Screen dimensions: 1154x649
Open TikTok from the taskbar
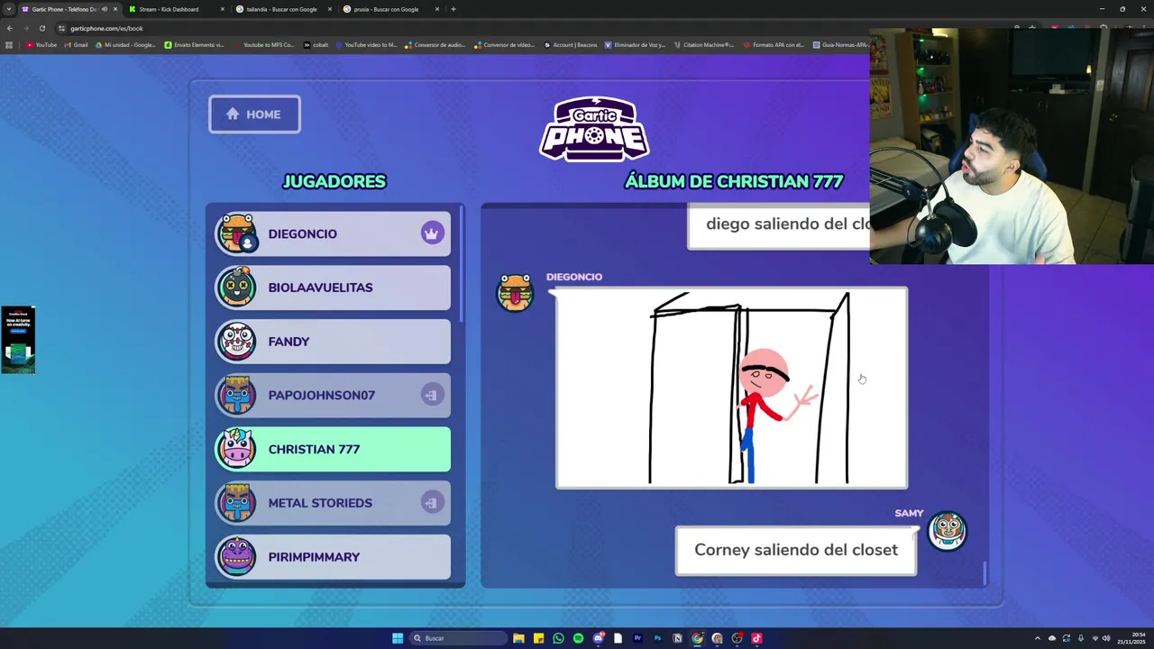(x=756, y=638)
